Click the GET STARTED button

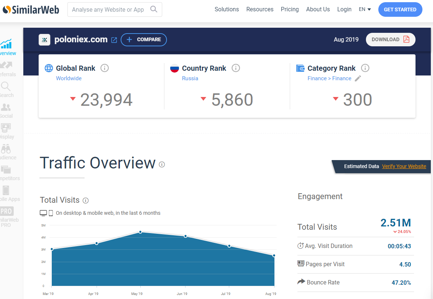pyautogui.click(x=400, y=9)
